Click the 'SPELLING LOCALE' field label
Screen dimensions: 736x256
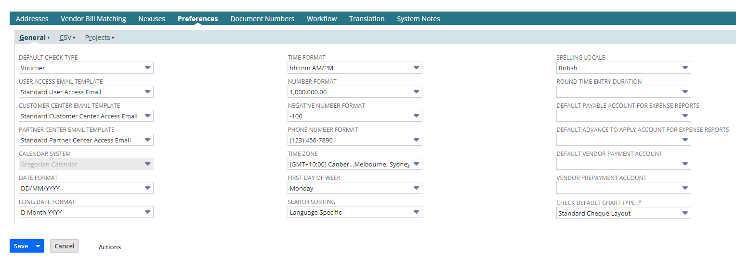coord(581,57)
